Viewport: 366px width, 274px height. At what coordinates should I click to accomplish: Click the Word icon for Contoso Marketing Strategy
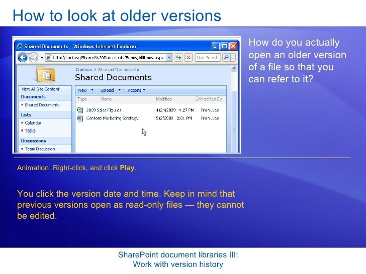[80, 118]
